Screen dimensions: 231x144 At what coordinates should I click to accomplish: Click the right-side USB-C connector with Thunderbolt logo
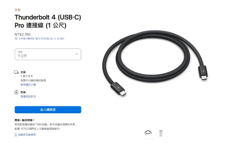[x=203, y=73]
